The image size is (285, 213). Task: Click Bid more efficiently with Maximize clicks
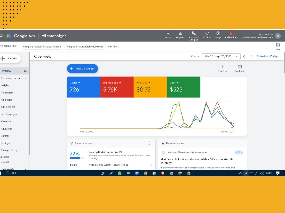(187, 153)
